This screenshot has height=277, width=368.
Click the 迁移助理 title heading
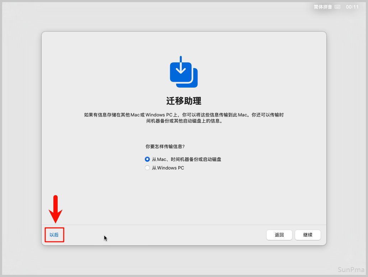(x=184, y=101)
